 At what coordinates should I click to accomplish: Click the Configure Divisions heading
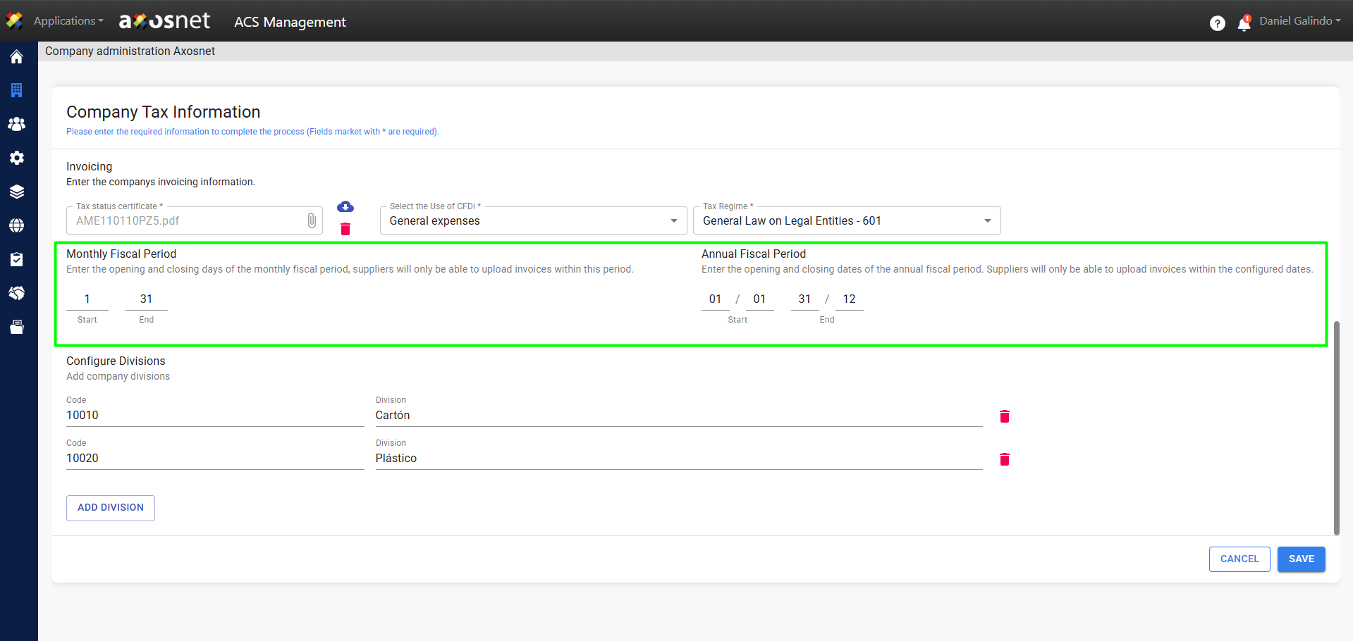[x=116, y=361]
